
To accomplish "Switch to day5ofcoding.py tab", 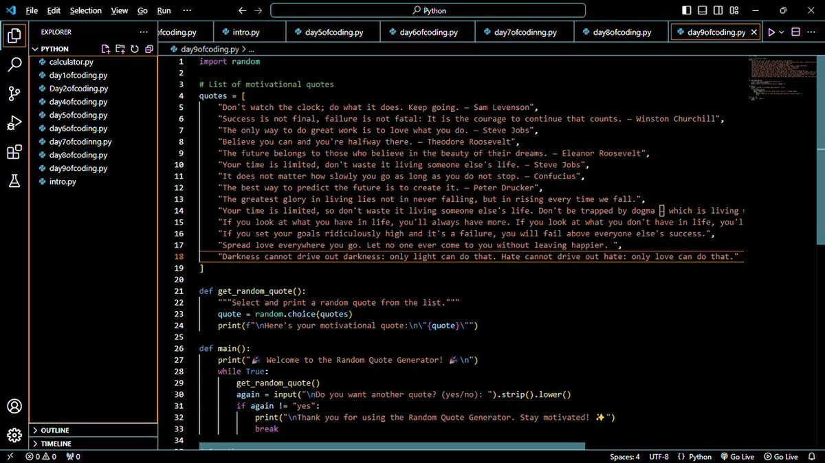I will click(x=333, y=32).
